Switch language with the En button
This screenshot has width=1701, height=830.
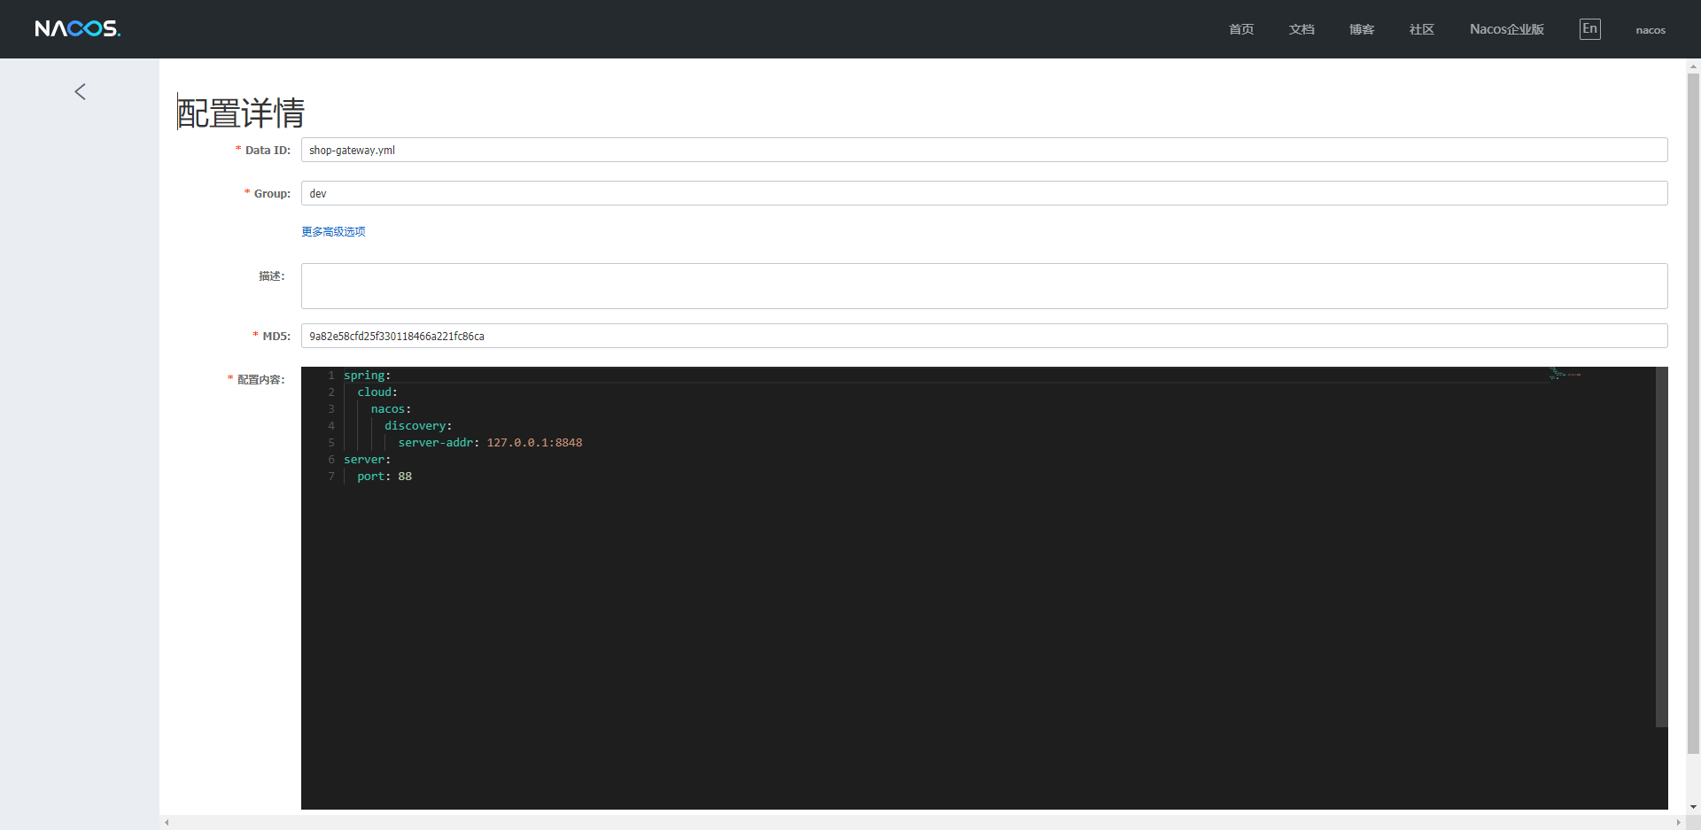tap(1590, 29)
